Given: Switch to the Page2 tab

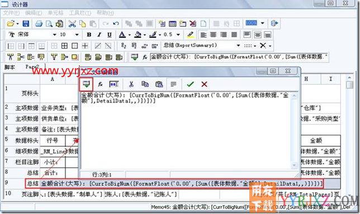Looking at the screenshot, I should point(32,66).
